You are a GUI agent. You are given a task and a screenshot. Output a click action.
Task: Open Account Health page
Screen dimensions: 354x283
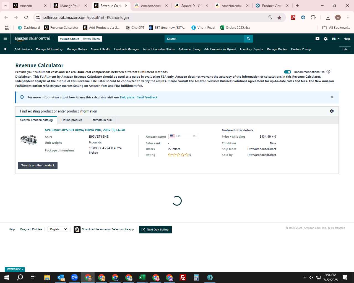100,49
